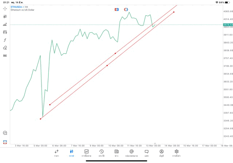
Task: Open the bar chart trade levels icon
Action: pyautogui.click(x=5, y=24)
